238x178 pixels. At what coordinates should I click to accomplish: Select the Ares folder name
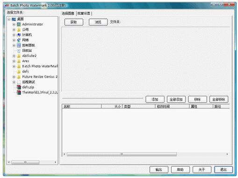[26, 61]
